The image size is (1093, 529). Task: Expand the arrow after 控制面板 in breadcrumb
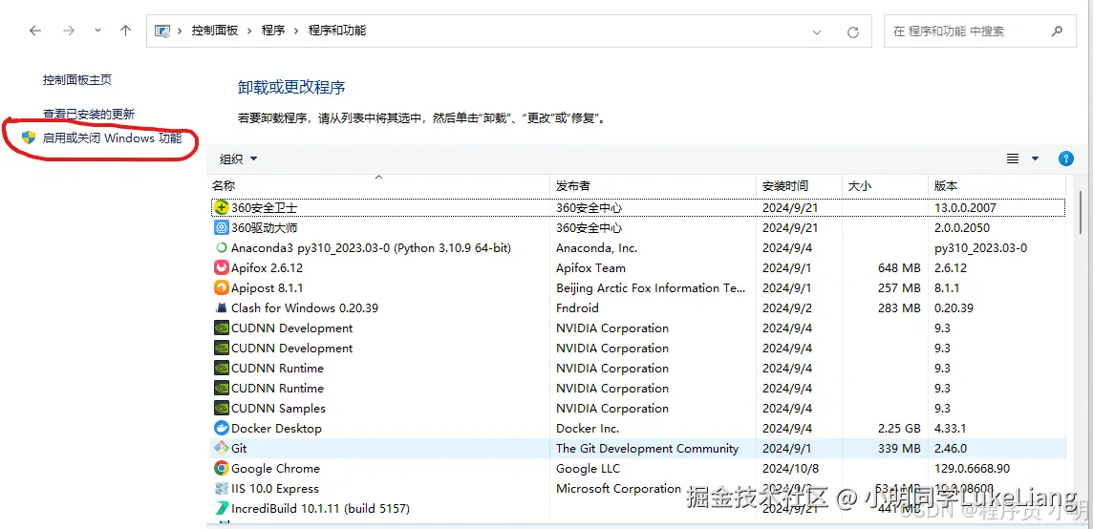click(x=249, y=31)
